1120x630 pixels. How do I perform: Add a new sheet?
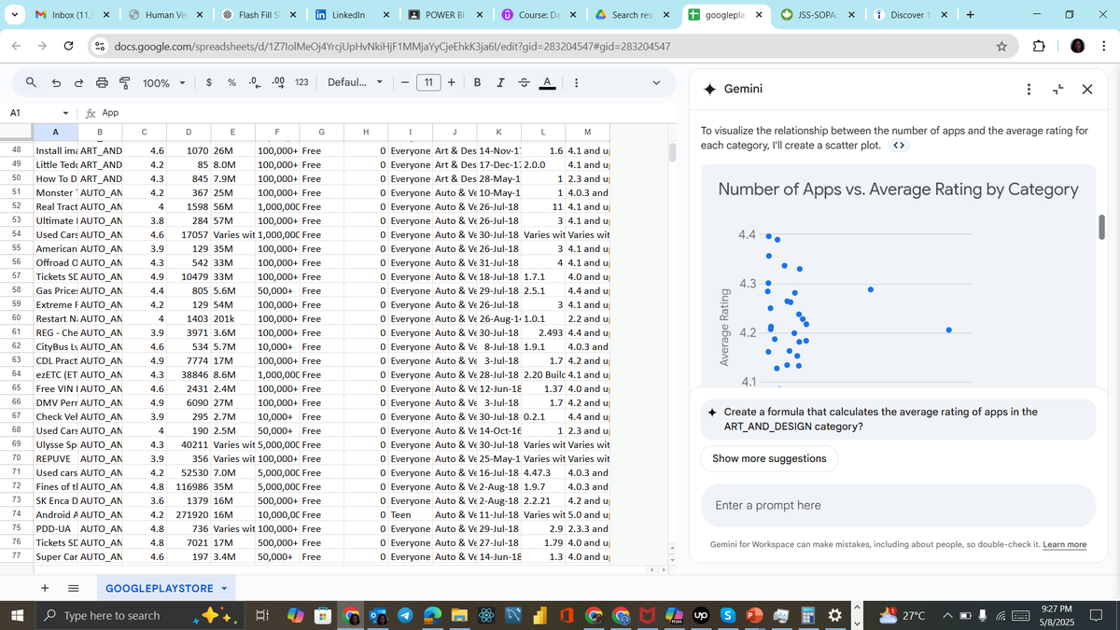[x=45, y=589]
